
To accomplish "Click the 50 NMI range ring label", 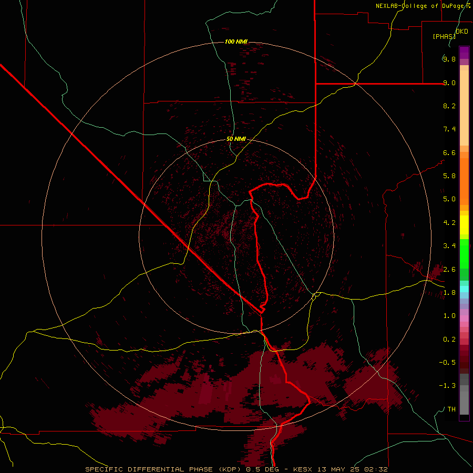I will pyautogui.click(x=236, y=139).
